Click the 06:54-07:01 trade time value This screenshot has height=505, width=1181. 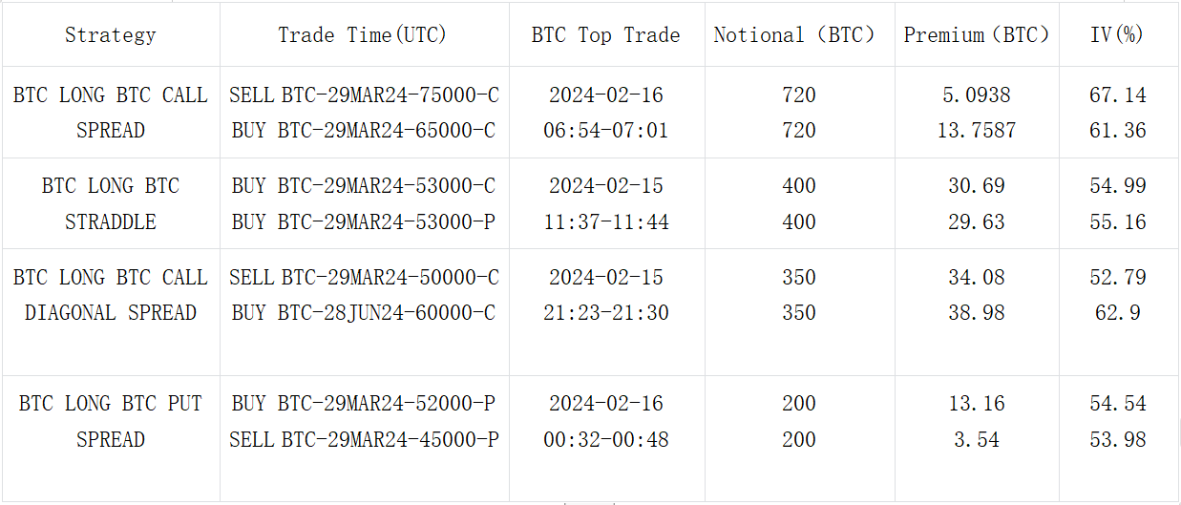[606, 131]
